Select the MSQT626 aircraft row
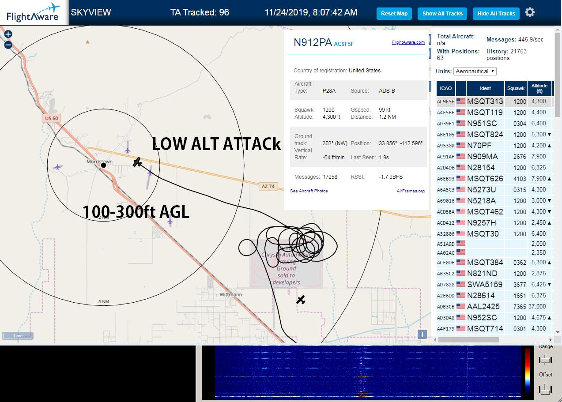Screen dimensions: 562x402 click(x=494, y=179)
